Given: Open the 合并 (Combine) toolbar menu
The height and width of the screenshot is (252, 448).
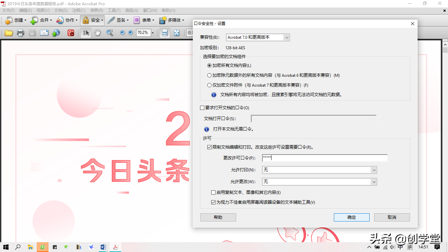Looking at the screenshot, I should 41,20.
